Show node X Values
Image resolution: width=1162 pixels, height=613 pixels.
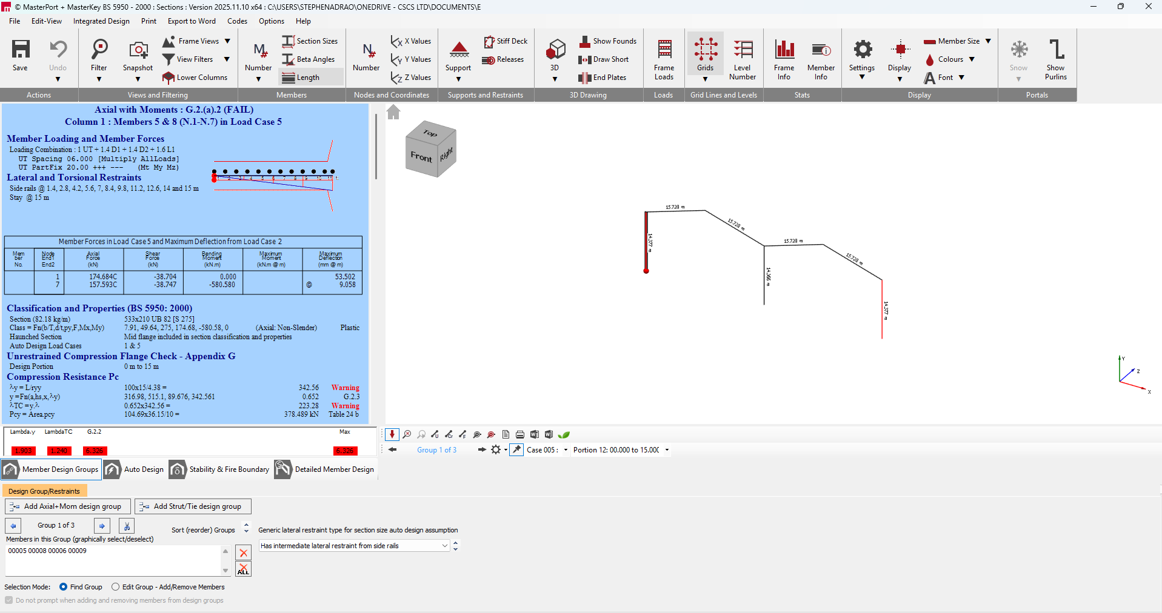click(411, 41)
